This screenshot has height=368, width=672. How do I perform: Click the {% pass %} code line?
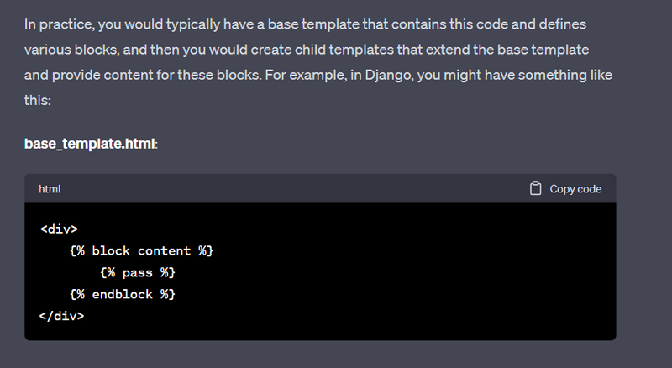(137, 272)
